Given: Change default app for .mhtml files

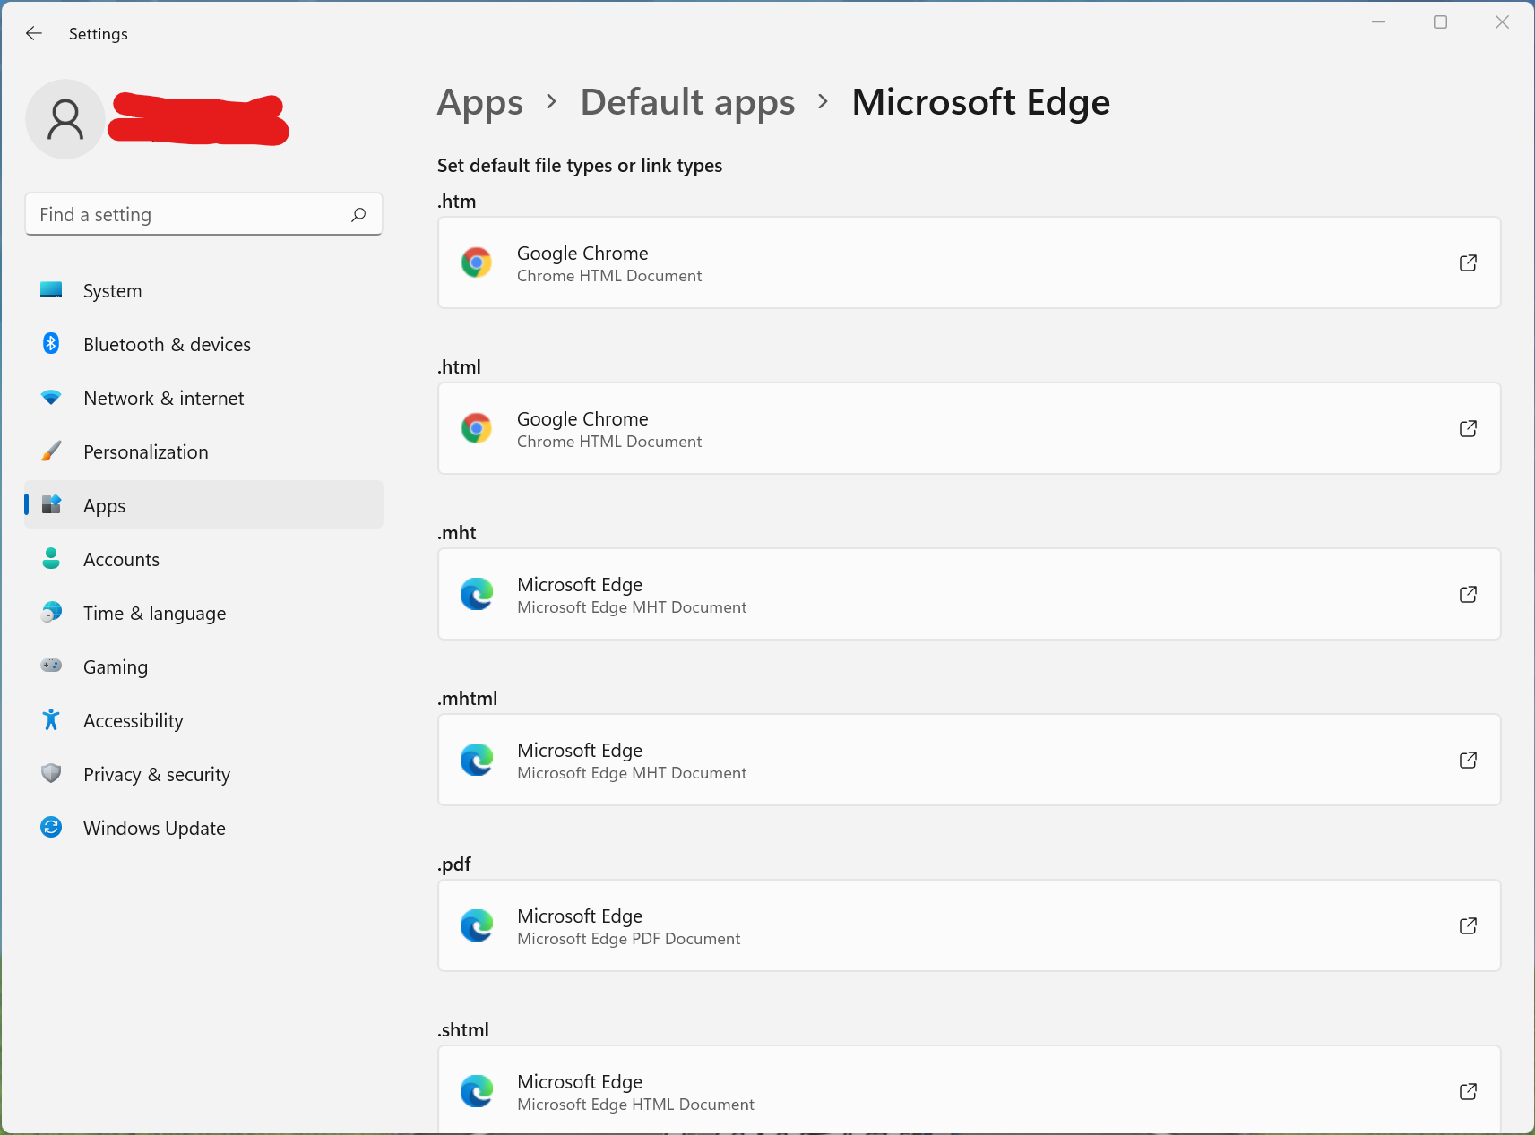Looking at the screenshot, I should [x=969, y=760].
